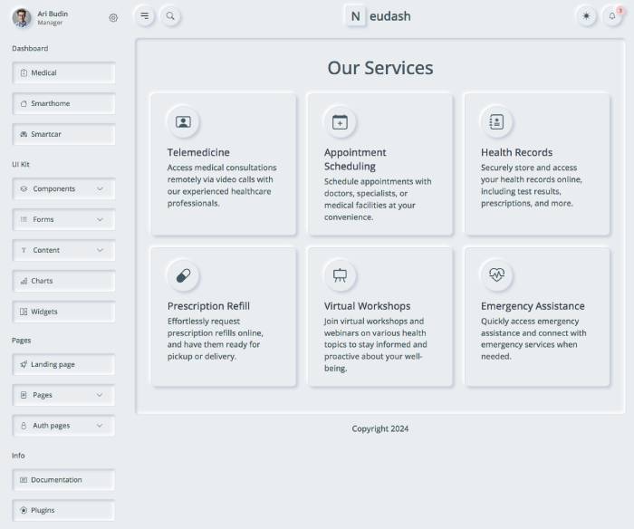This screenshot has width=634, height=529.
Task: Expand the Pages submenu
Action: pyautogui.click(x=64, y=395)
